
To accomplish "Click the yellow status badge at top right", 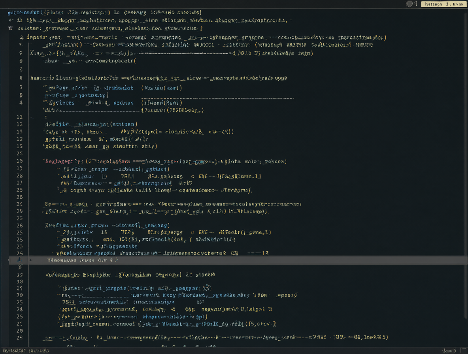I will tap(443, 4).
